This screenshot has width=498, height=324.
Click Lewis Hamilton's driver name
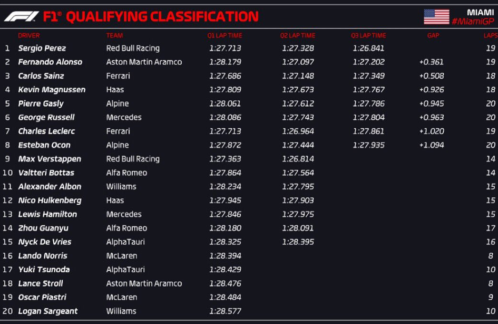(x=47, y=214)
